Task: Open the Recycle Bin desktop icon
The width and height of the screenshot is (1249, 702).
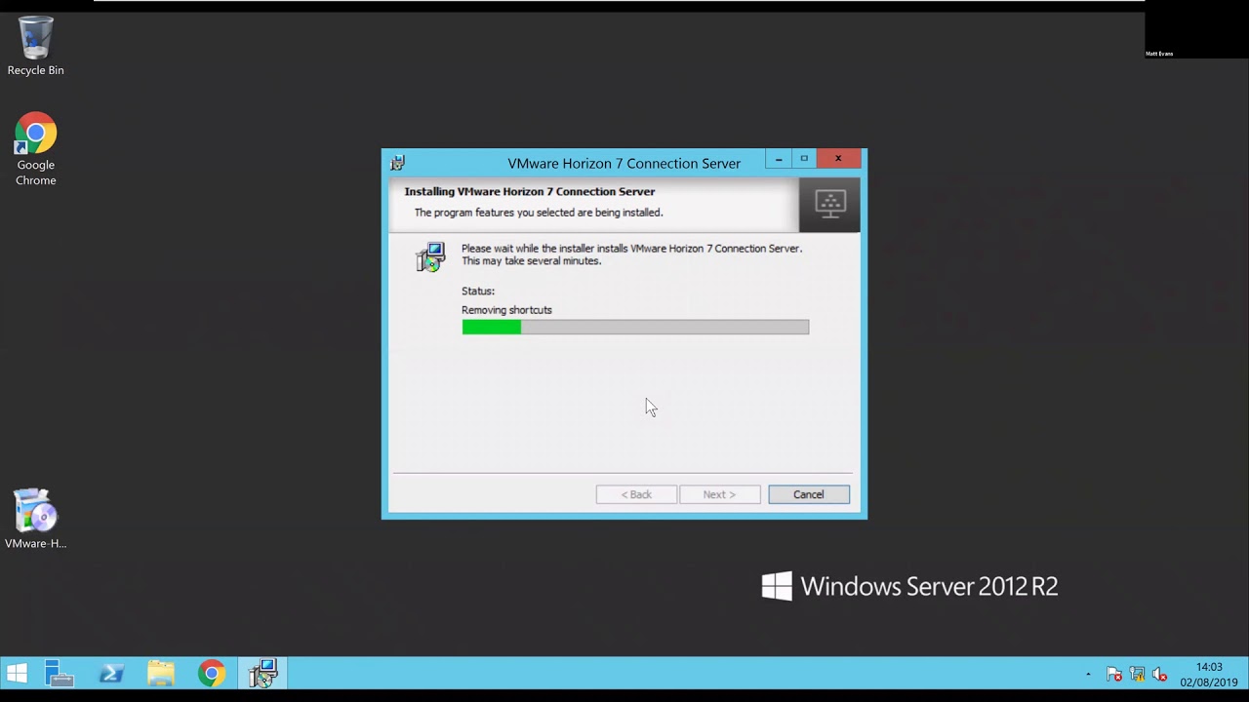Action: coord(35,46)
